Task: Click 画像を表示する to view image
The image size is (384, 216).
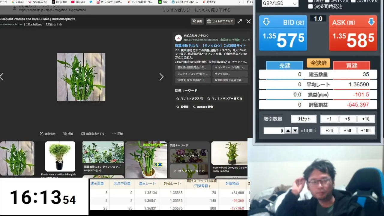Action: pyautogui.click(x=93, y=134)
